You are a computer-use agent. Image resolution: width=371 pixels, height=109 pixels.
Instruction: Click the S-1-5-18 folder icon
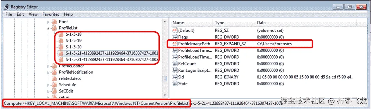coord(61,34)
